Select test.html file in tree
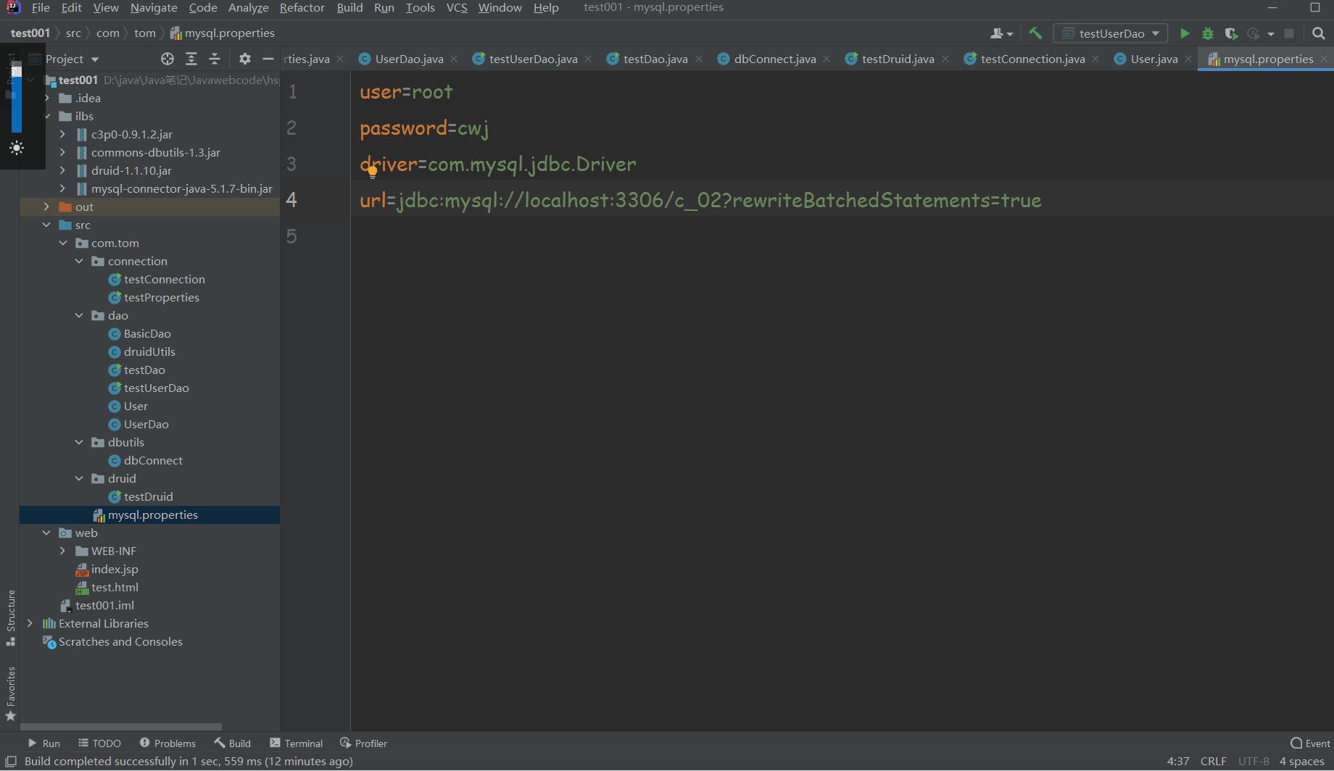This screenshot has height=771, width=1334. [x=115, y=587]
